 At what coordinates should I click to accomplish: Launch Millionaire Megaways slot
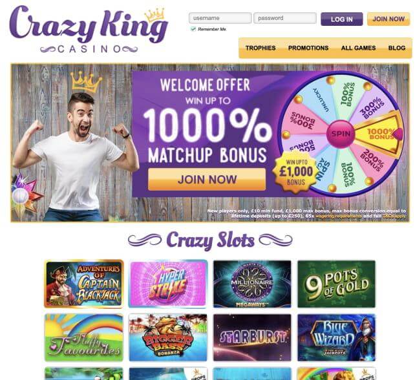point(252,284)
